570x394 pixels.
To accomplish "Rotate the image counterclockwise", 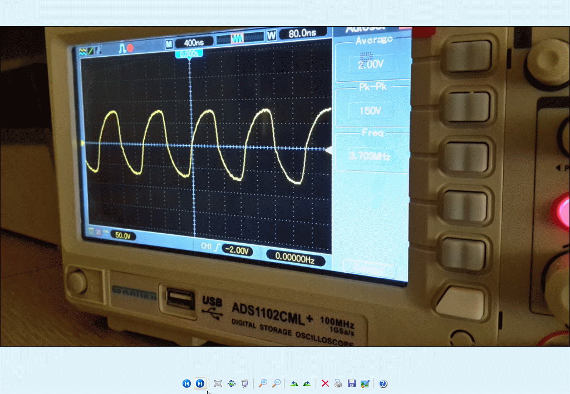I will pyautogui.click(x=307, y=383).
